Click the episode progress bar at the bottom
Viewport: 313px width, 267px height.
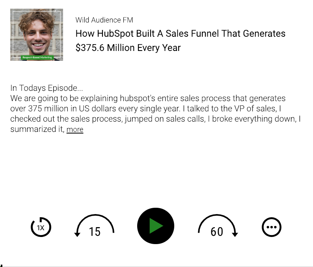[x=156, y=266]
